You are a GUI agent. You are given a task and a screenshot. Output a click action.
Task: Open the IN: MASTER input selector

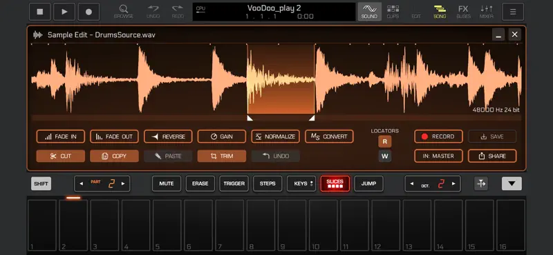[x=438, y=156]
